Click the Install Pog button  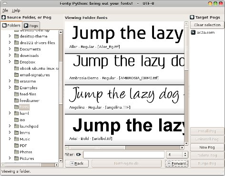(x=207, y=131)
